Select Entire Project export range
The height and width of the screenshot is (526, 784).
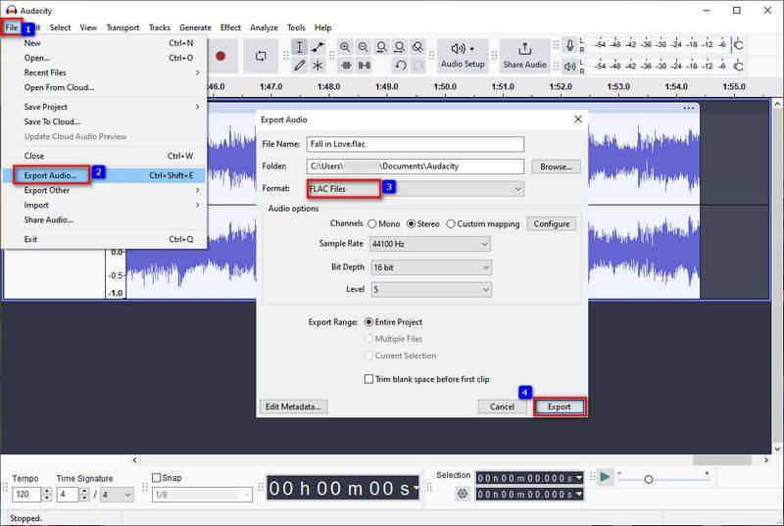coord(369,322)
